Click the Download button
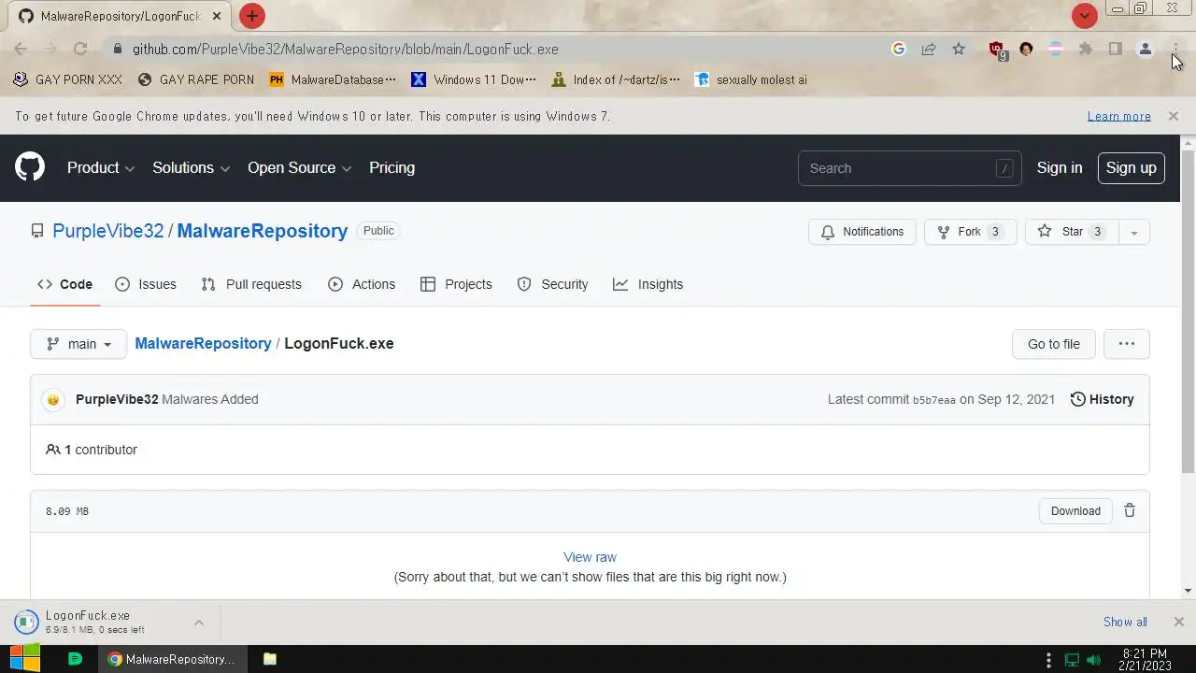The image size is (1196, 673). tap(1075, 511)
